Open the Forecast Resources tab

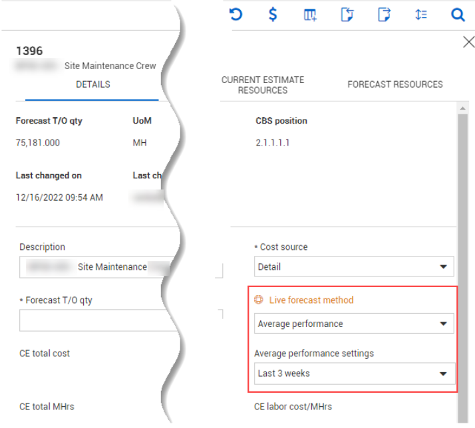click(x=395, y=84)
